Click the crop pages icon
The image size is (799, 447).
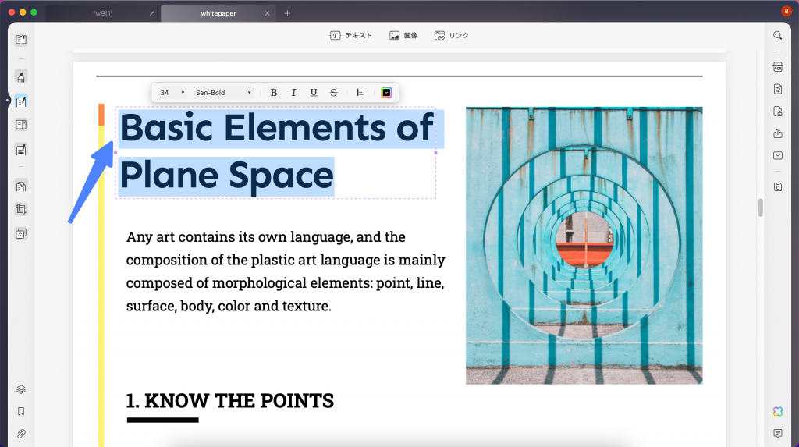coord(21,209)
